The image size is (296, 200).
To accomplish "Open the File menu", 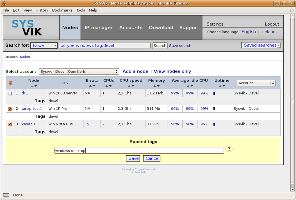I will pos(6,10).
